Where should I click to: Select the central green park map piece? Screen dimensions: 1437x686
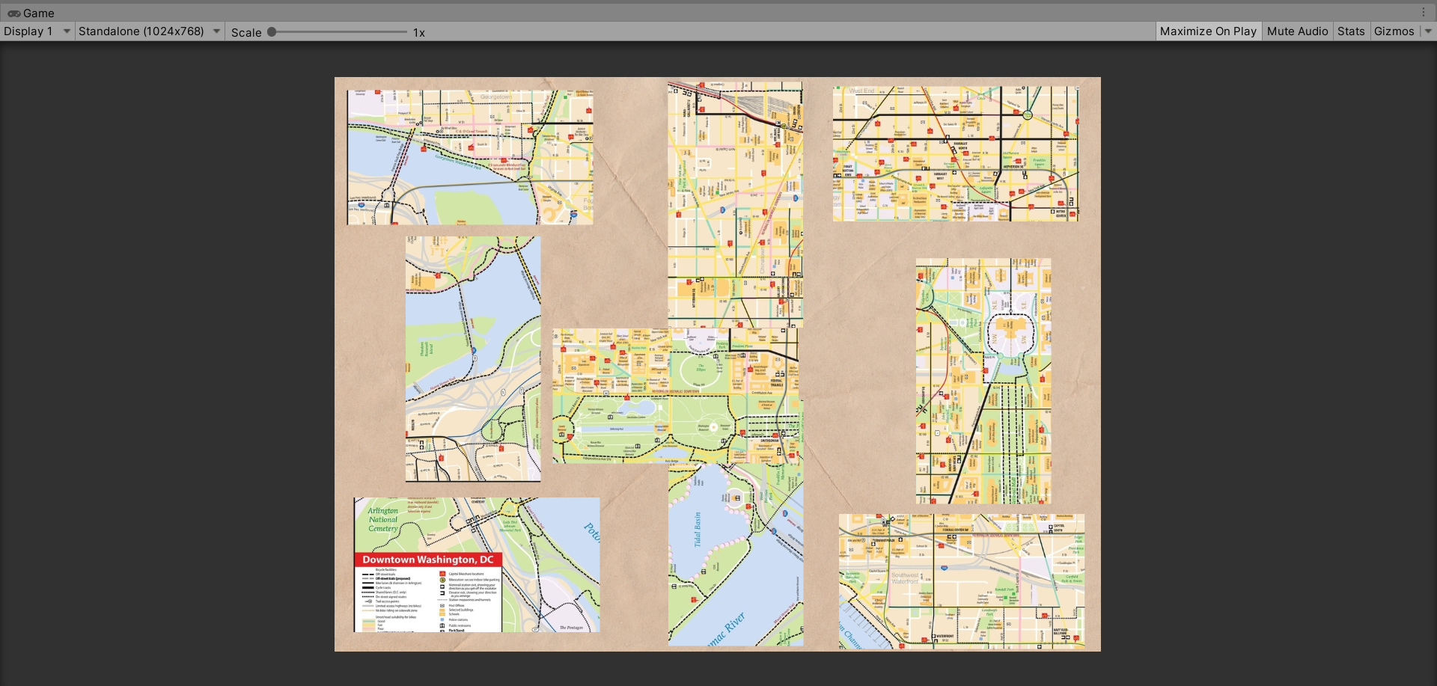[x=677, y=396]
